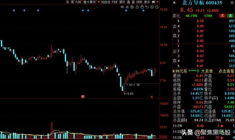Screen dimensions: 235x140
Task: Zoom out with the minus circle icon
Action: pos(157,7)
